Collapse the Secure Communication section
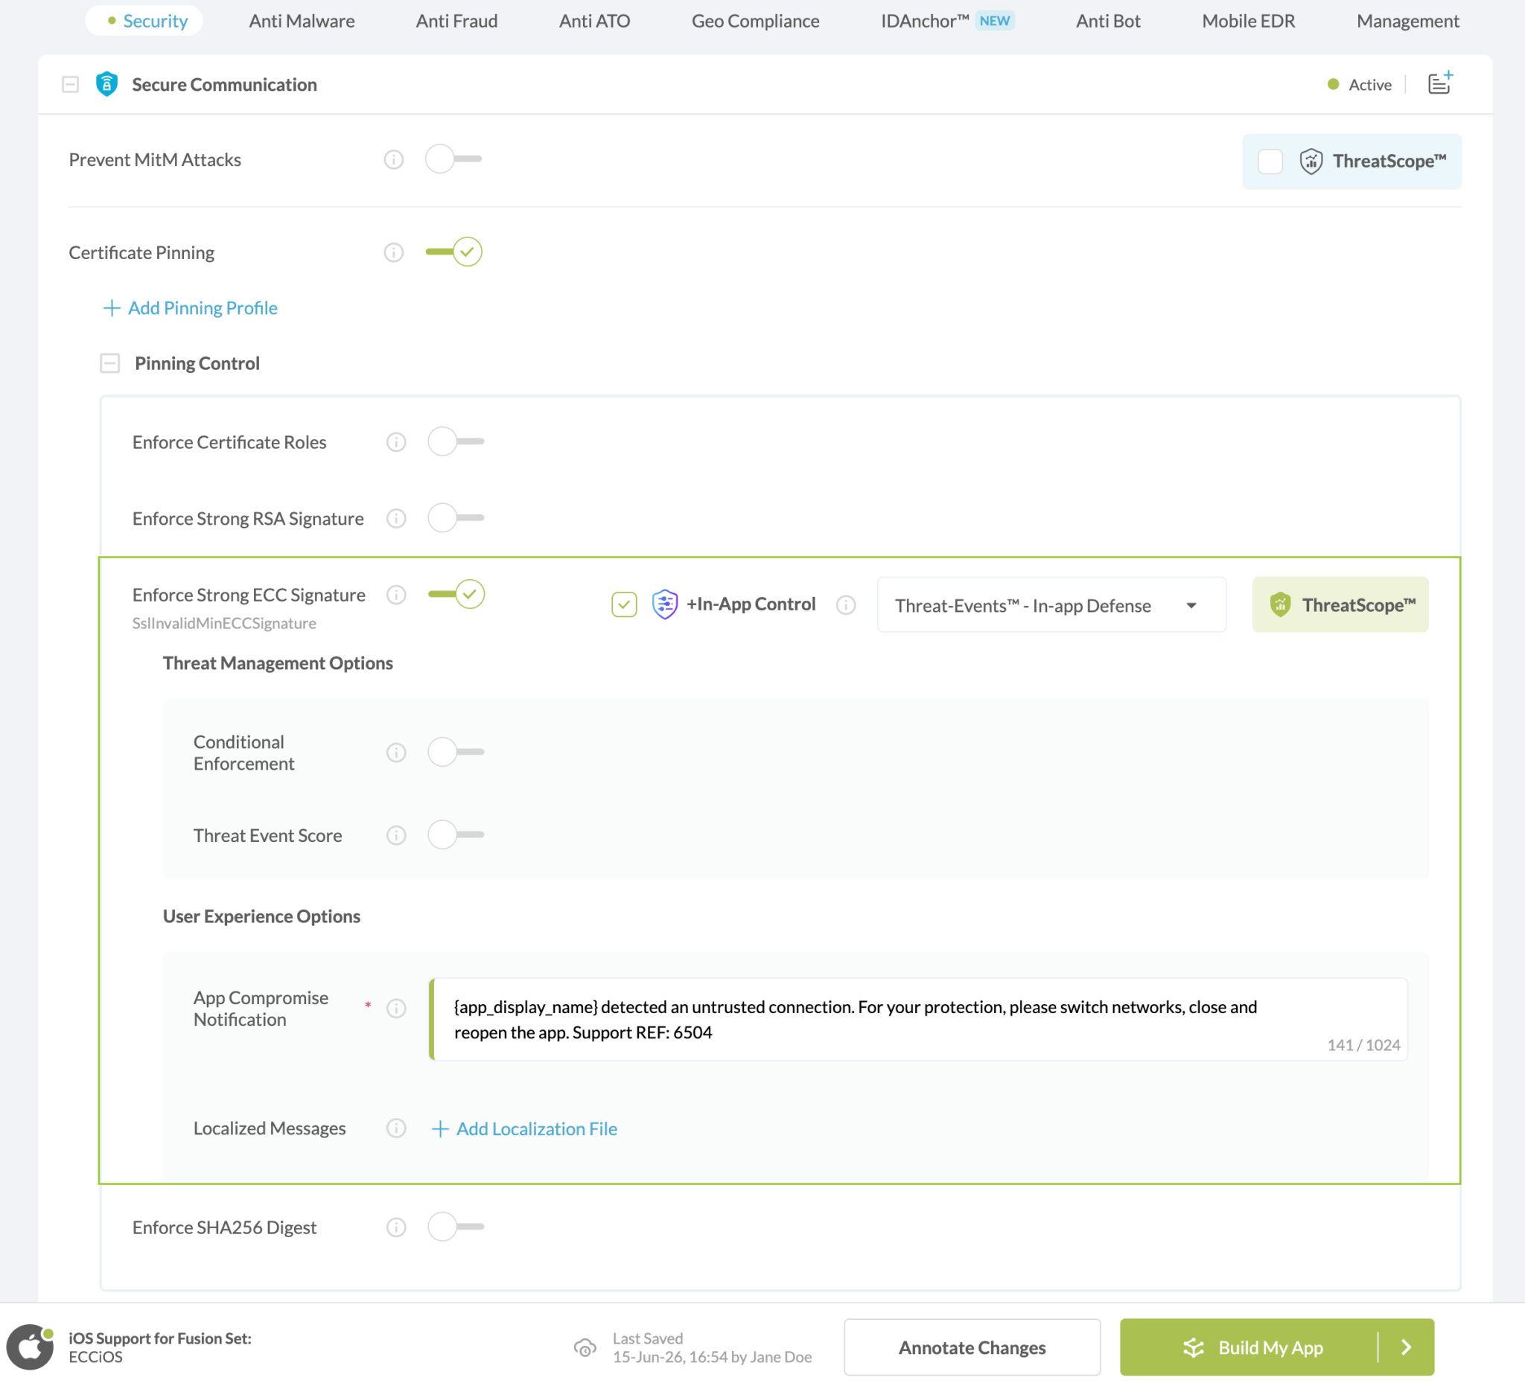Viewport: 1525px width, 1386px height. coord(70,84)
